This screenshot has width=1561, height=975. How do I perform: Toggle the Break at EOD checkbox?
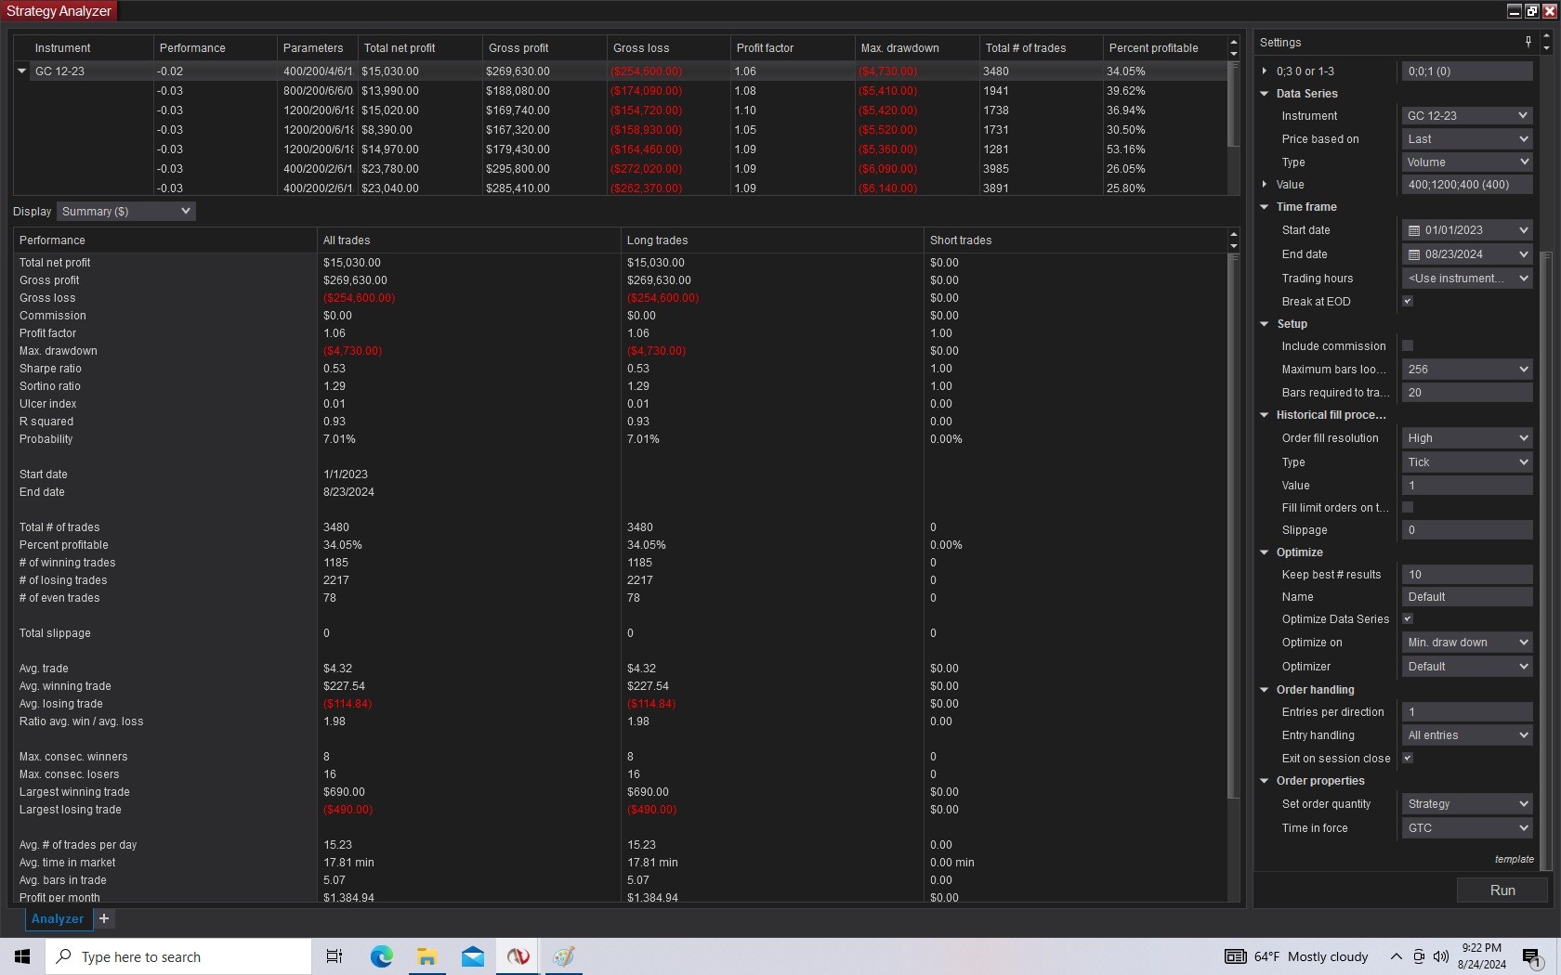[1408, 301]
